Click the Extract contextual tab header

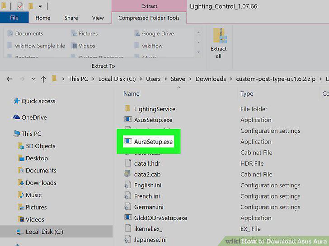click(149, 6)
